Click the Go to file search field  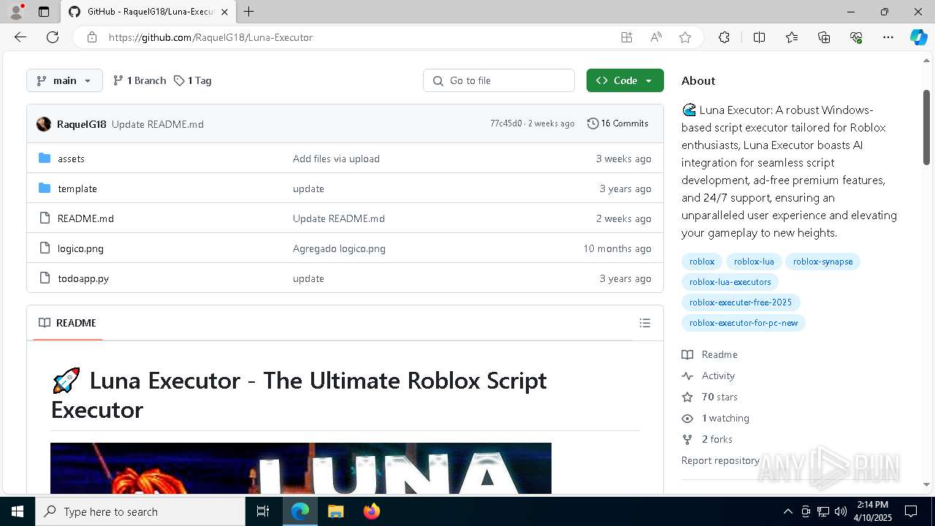[499, 80]
